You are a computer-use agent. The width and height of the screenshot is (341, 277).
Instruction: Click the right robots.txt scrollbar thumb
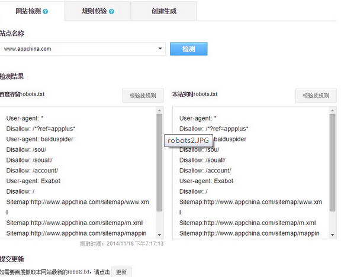332,162
